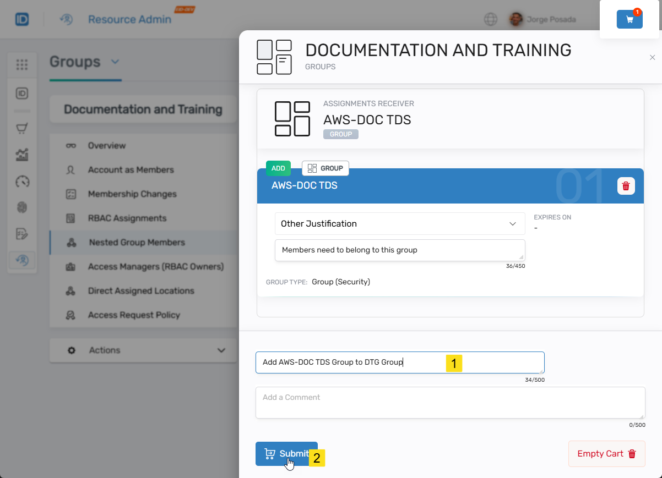Open the shopping cart icon in the sidebar

click(22, 128)
